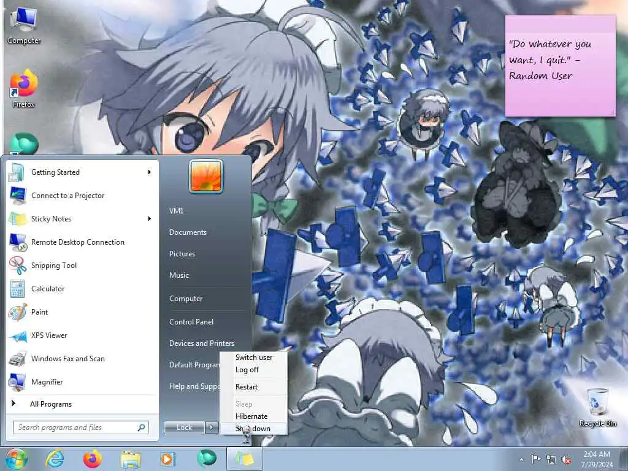Click the Snipping Tool scissors icon

tap(17, 266)
